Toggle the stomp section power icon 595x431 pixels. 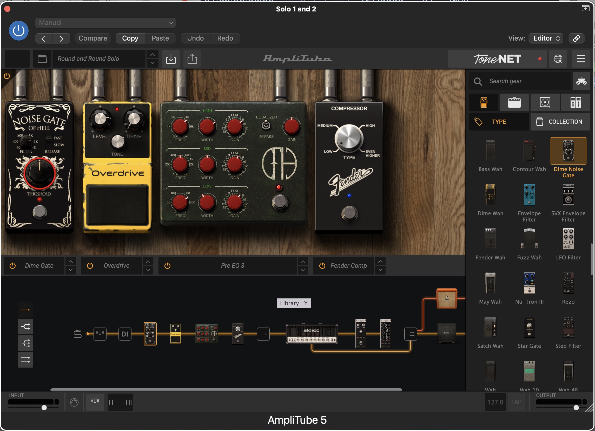(x=7, y=76)
